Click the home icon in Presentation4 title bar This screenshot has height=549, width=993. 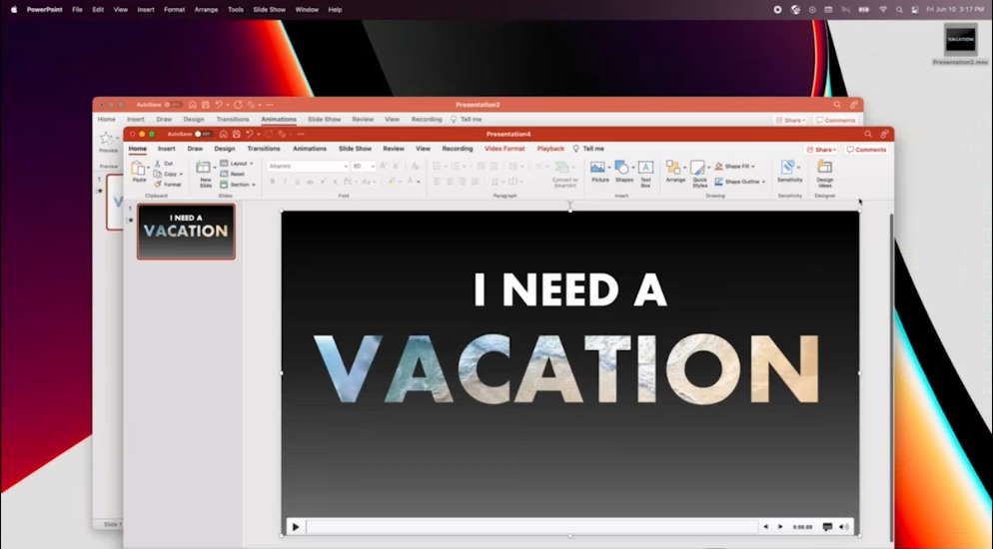coord(223,134)
